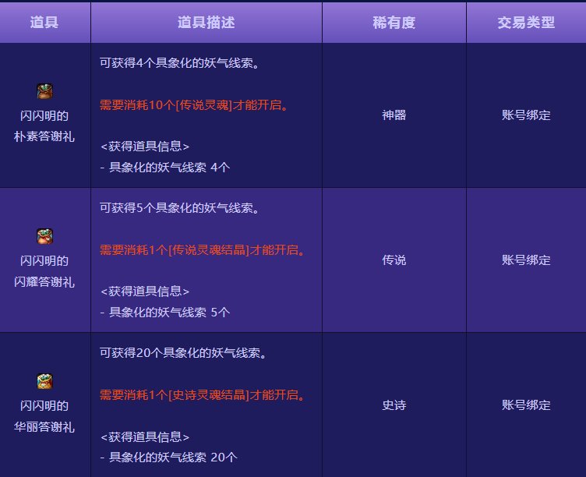The image size is (586, 477).
Task: Click the 闪闪明的朴素答谢礼 item icon
Action: 44,91
